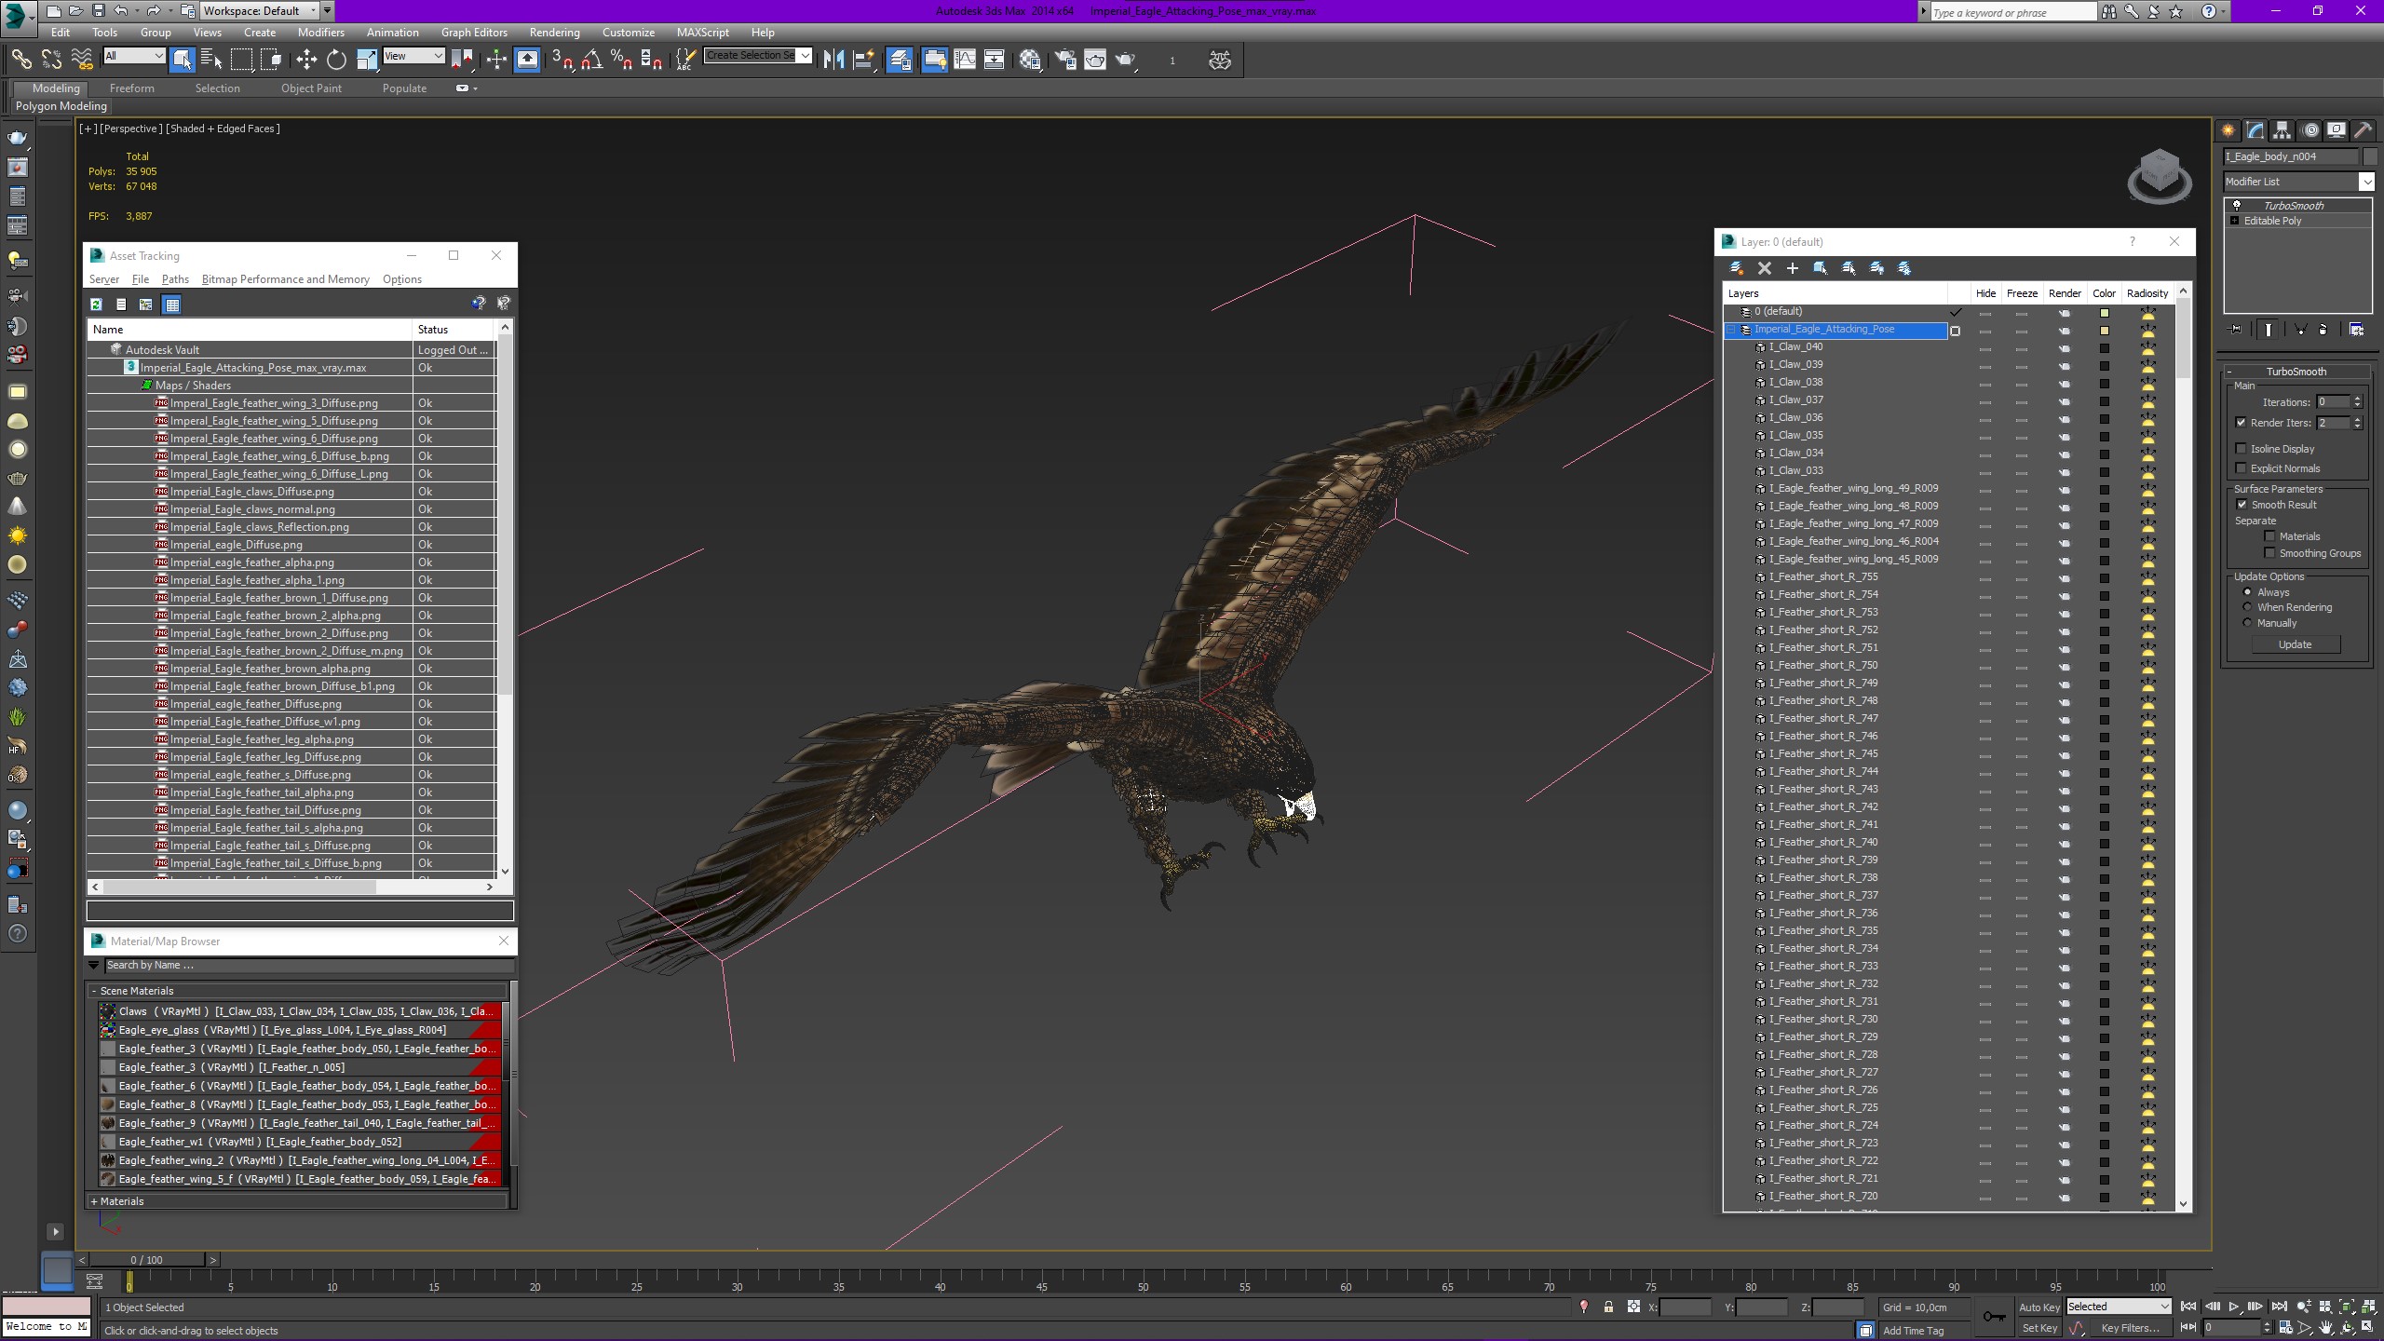Toggle the Smooth Result checkbox
The height and width of the screenshot is (1341, 2384).
click(2242, 505)
